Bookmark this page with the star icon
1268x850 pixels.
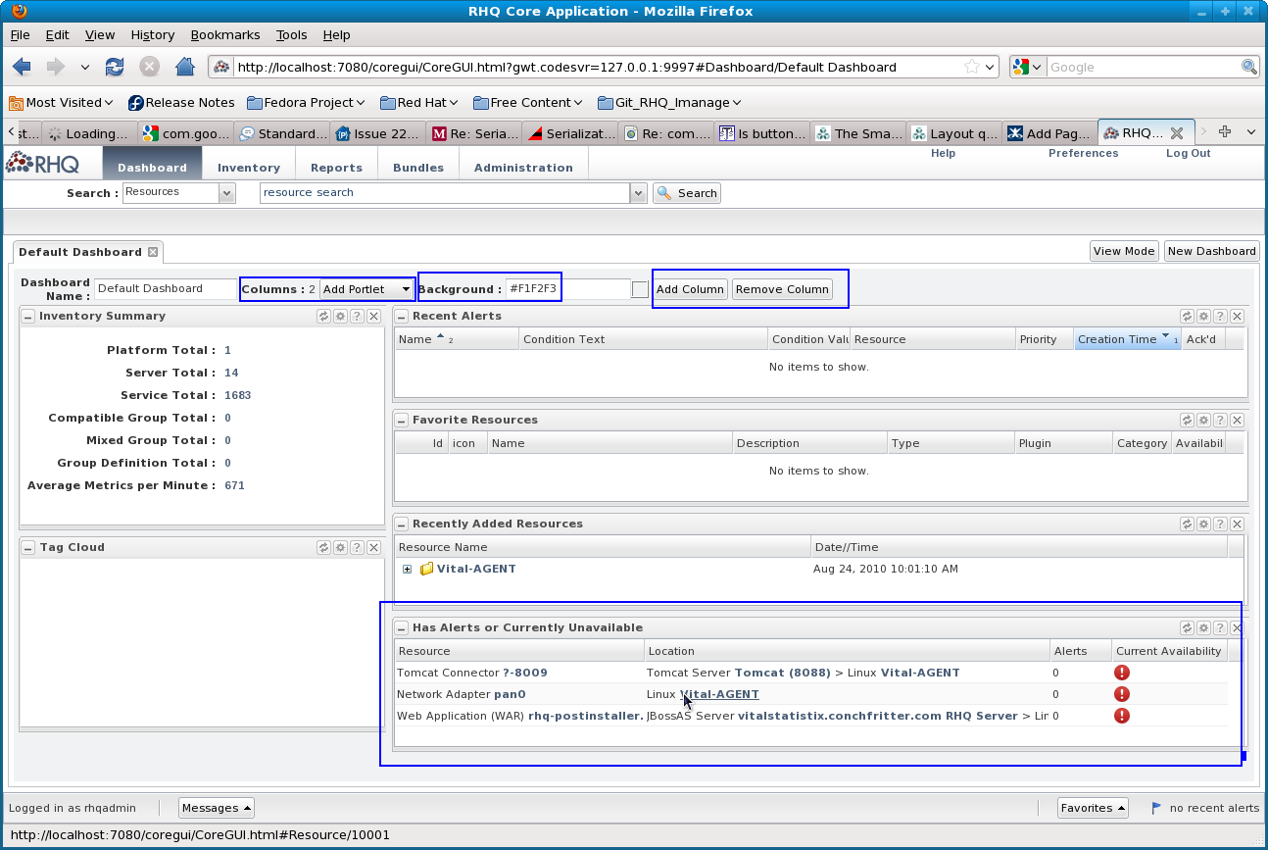click(971, 67)
